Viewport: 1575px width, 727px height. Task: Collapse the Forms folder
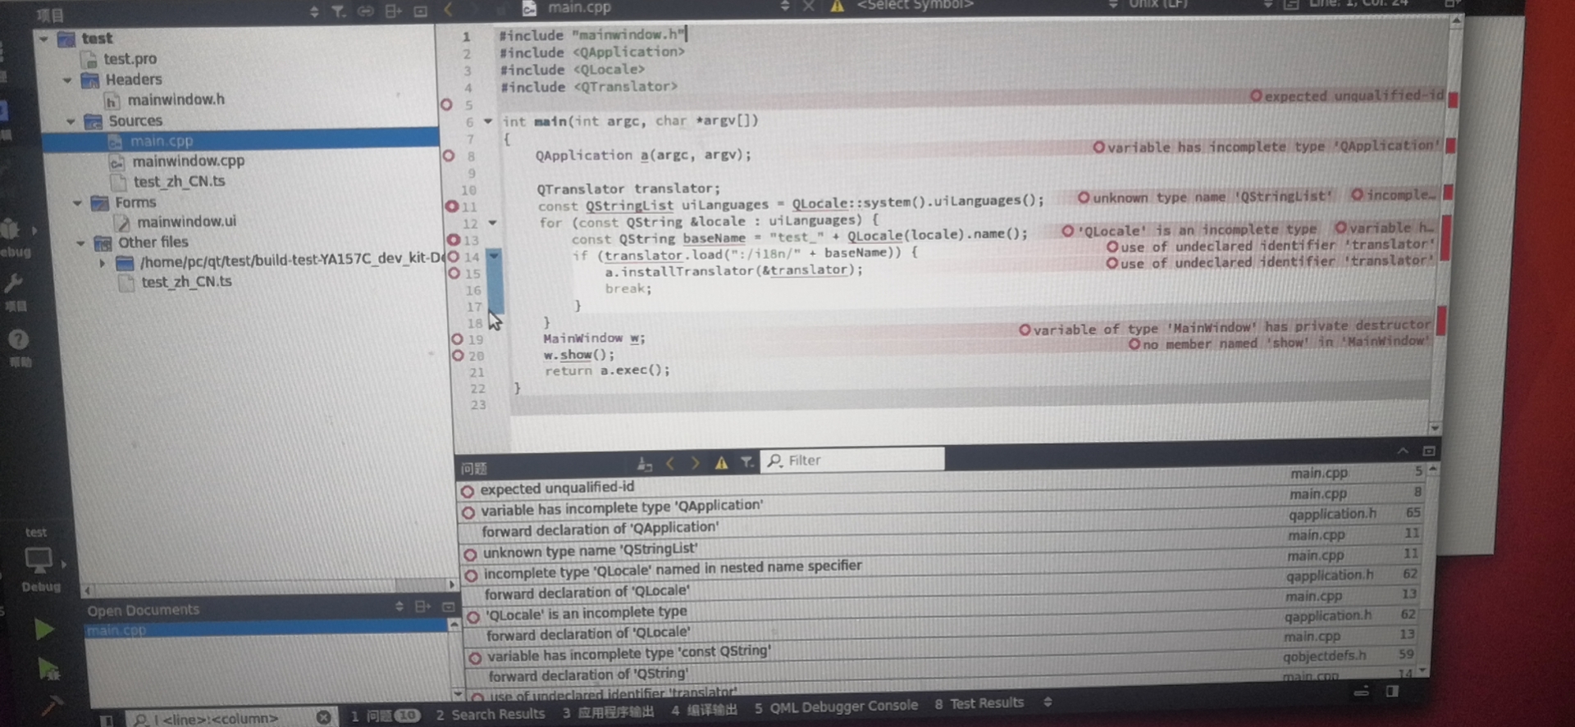click(x=76, y=202)
